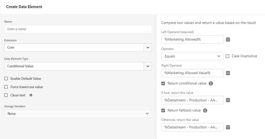Show info for Return fallback value
This screenshot has width=265, height=139.
tap(205, 110)
